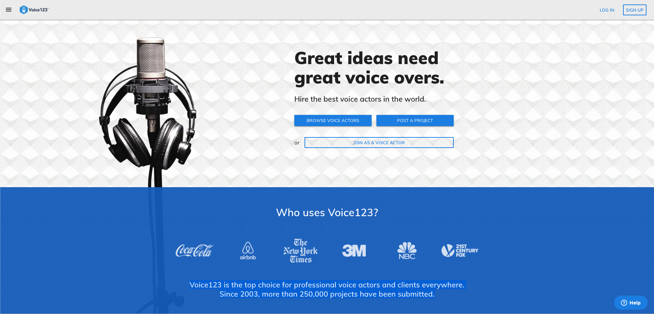654x314 pixels.
Task: Click the LOG IN link
Action: point(607,10)
